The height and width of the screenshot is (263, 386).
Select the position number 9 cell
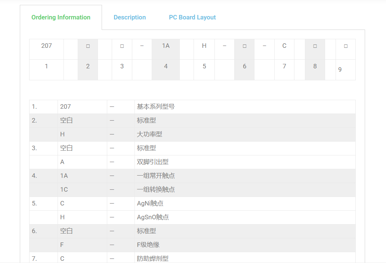pos(340,69)
